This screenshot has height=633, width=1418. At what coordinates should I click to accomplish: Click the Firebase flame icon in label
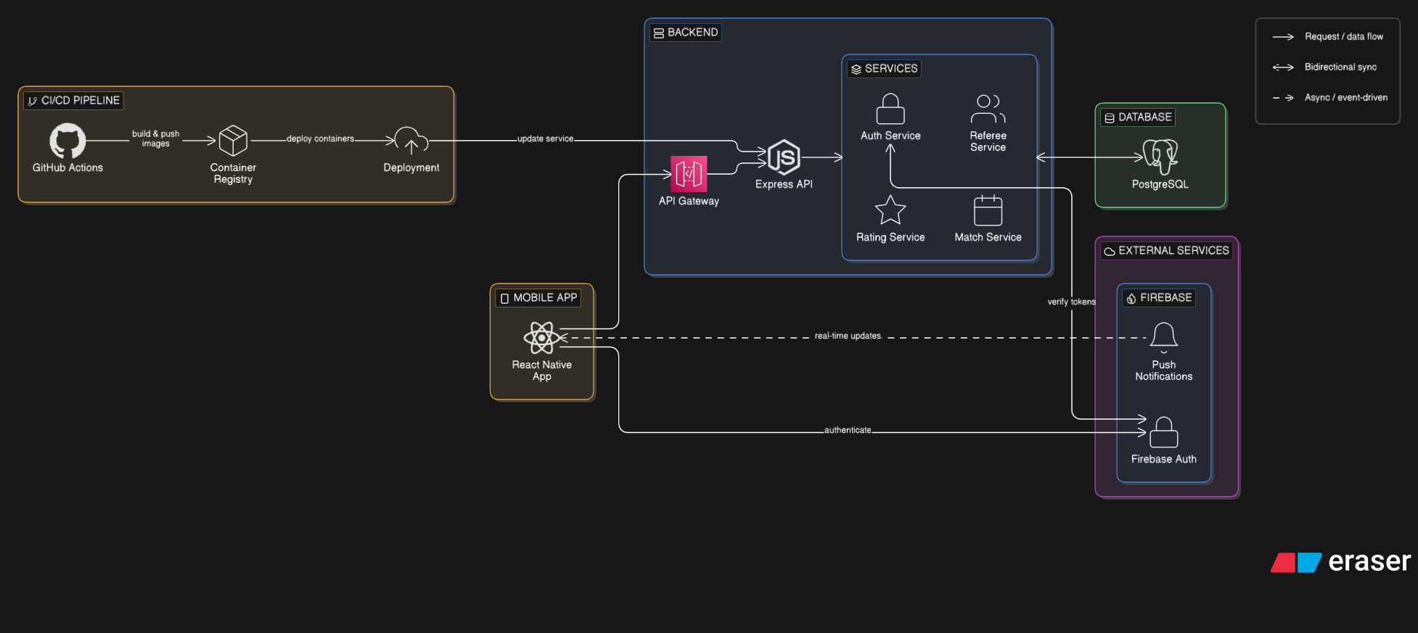(x=1131, y=298)
